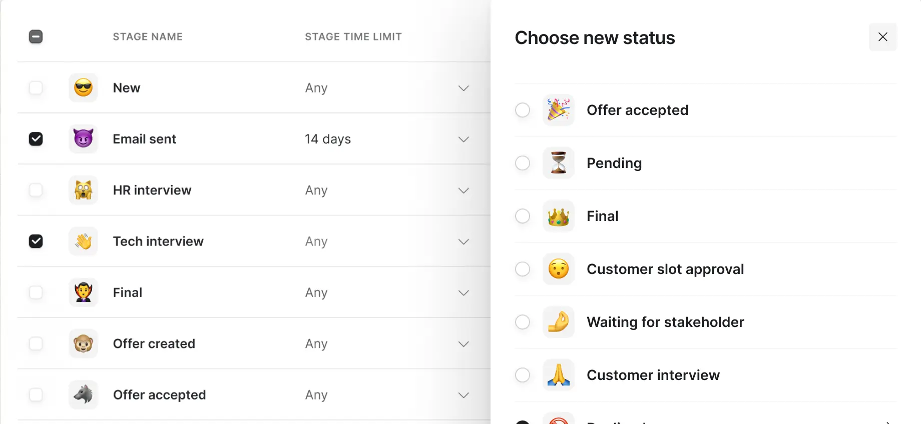Screen dimensions: 921x424
Task: Click the hourglass icon beside Pending
Action: (558, 163)
